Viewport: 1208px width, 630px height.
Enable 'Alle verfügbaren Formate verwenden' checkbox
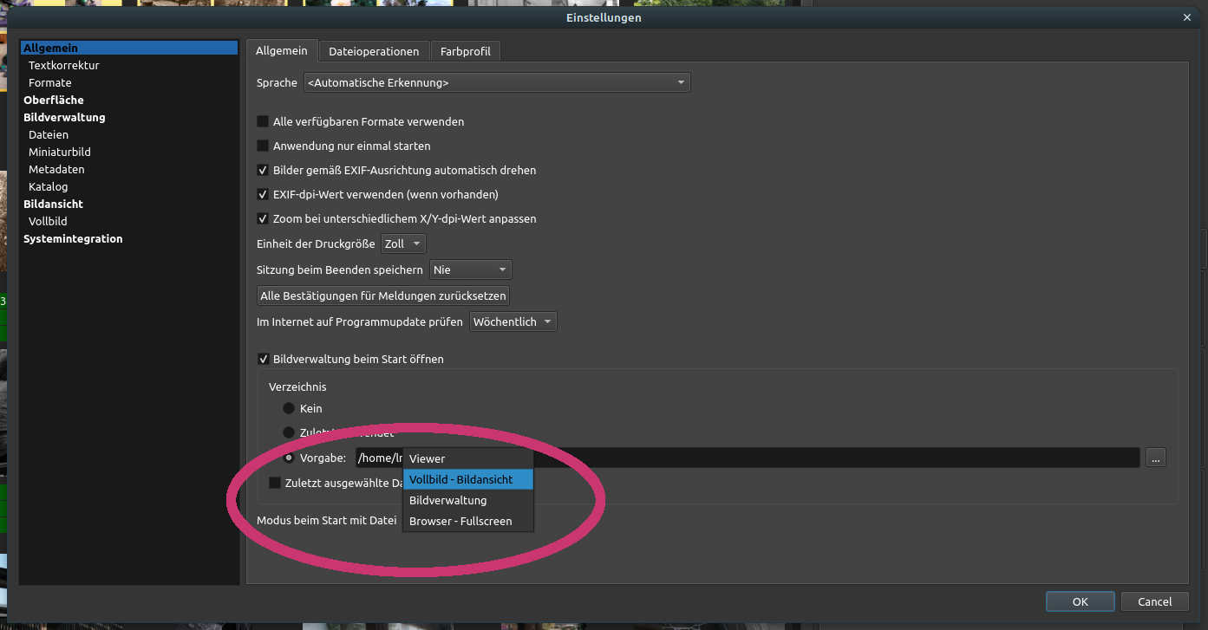tap(264, 122)
